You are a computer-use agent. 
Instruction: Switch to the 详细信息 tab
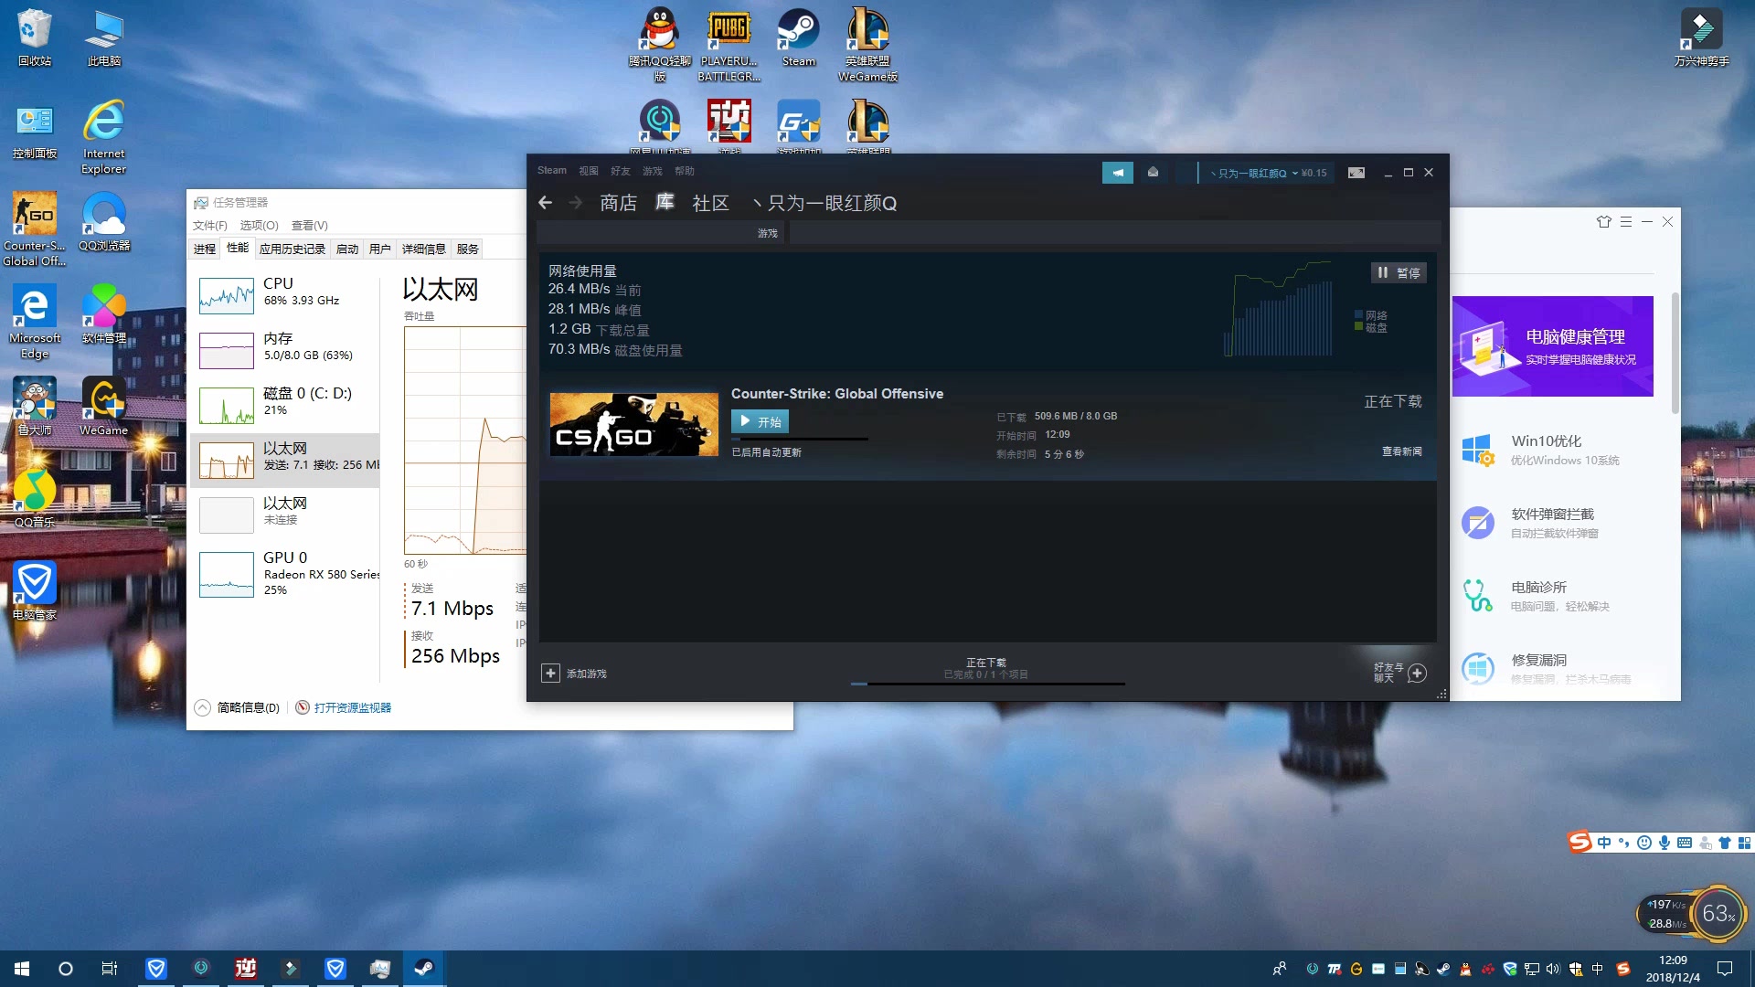[x=423, y=249]
